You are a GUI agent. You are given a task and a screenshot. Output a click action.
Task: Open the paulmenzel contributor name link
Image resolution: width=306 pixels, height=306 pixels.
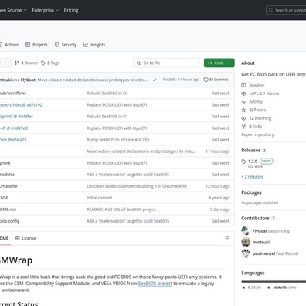(263, 253)
